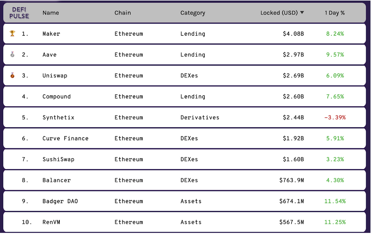This screenshot has height=234, width=371.
Task: Open the Maker project link
Action: pos(51,34)
